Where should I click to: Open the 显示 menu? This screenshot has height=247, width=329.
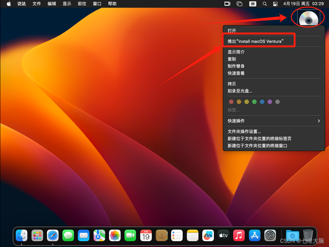coord(67,4)
